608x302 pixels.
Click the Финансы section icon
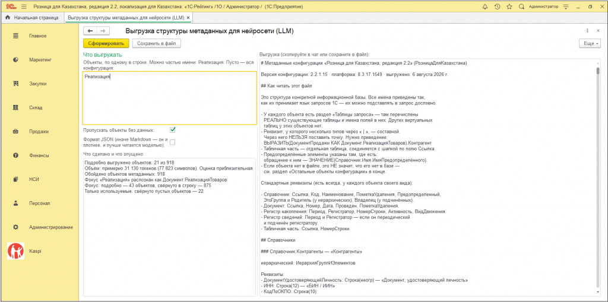(x=16, y=155)
